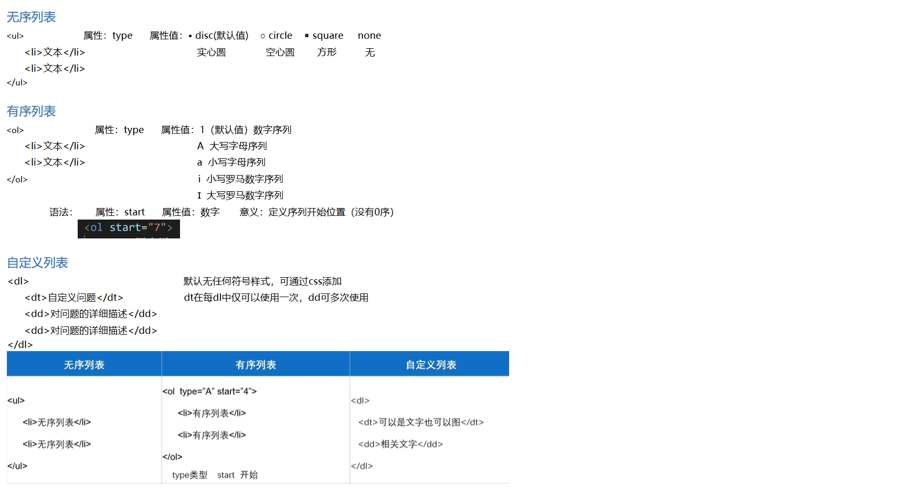Image resolution: width=898 pixels, height=502 pixels.
Task: Click second <li>有序列表</li> in table
Action: click(x=212, y=435)
